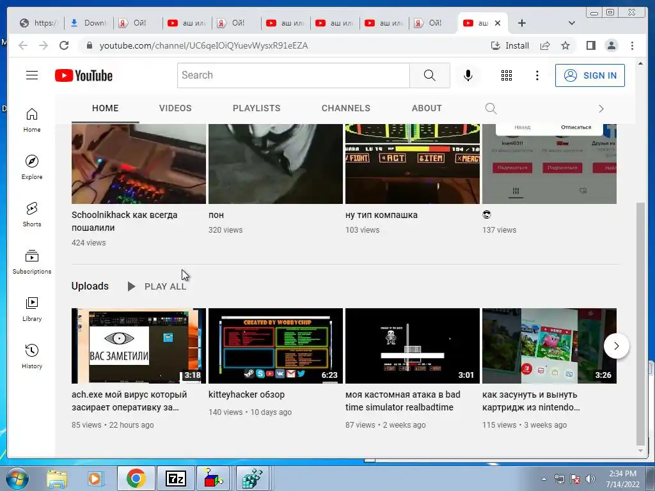Click the volume icon in system tray
The image size is (655, 491).
coord(590,479)
